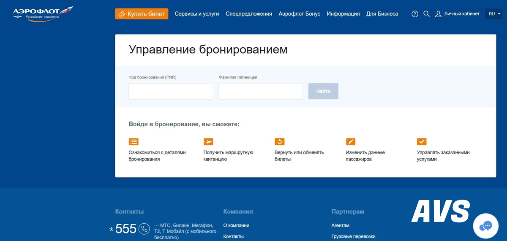The height and width of the screenshot is (241, 507).
Task: Open Информация menu
Action: (x=343, y=14)
